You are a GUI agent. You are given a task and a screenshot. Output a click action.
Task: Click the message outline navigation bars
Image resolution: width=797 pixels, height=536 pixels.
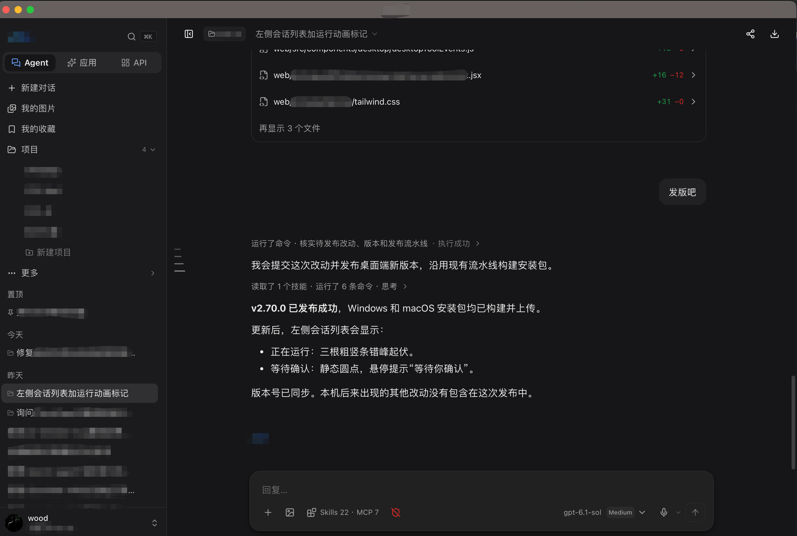coord(179,260)
